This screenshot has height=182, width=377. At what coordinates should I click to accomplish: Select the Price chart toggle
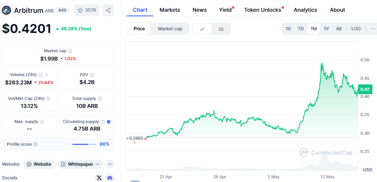point(139,29)
